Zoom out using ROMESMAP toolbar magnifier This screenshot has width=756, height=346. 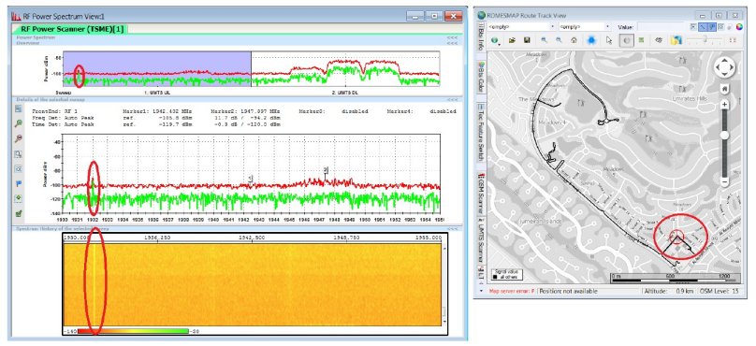[x=559, y=40]
